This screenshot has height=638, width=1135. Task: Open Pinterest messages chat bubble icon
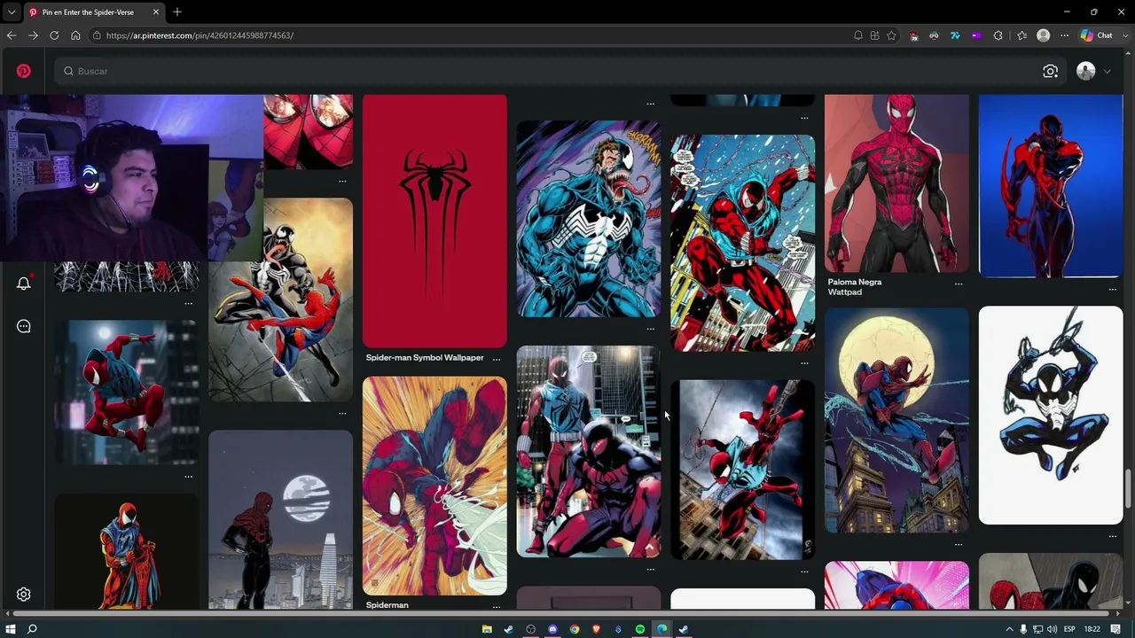[x=24, y=326]
